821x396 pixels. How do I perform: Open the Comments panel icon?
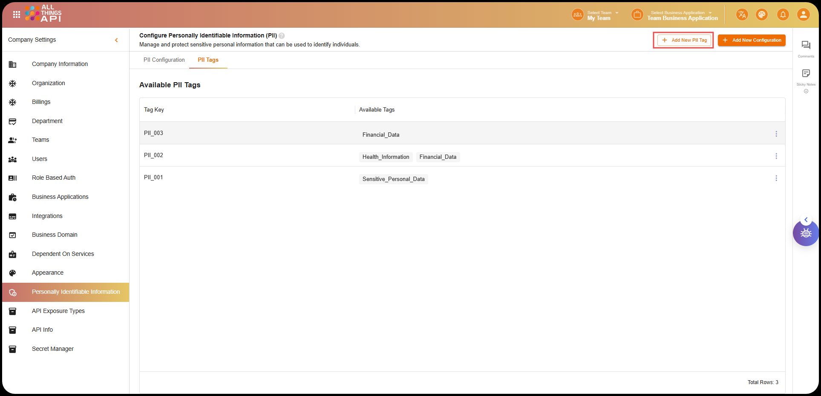806,46
